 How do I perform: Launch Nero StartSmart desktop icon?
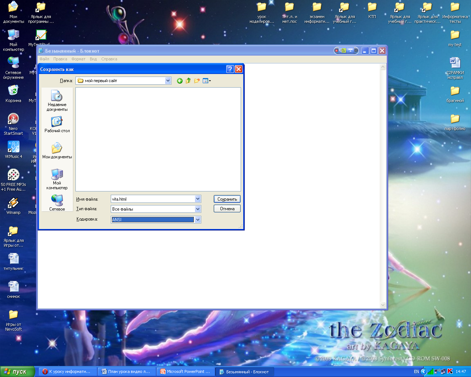(13, 124)
